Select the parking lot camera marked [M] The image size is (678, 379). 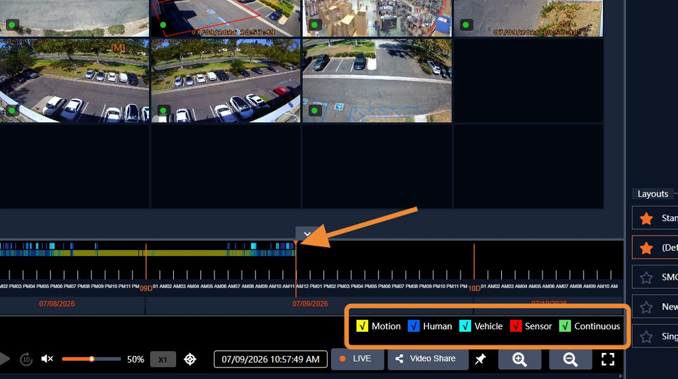[74, 81]
